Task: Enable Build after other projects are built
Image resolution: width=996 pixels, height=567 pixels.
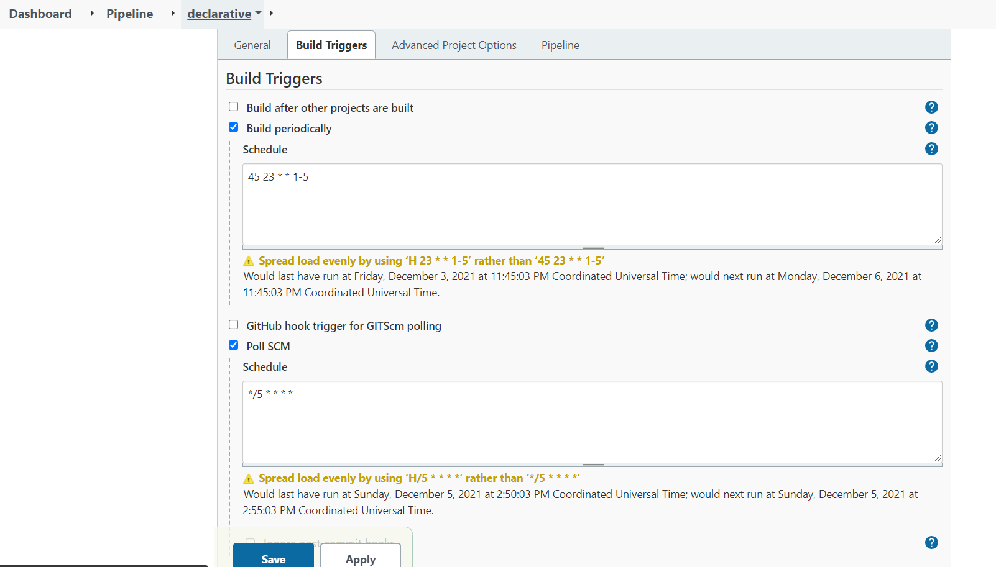Action: click(234, 107)
